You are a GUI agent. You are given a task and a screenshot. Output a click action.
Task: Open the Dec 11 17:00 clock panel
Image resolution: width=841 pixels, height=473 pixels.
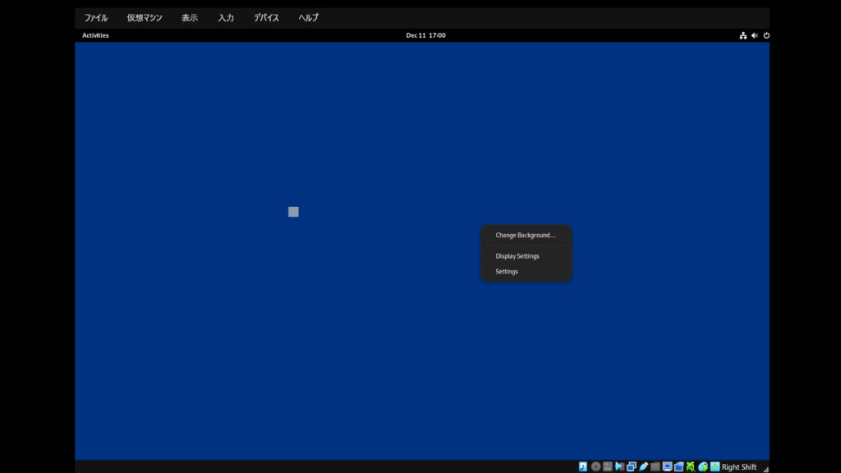pos(425,35)
